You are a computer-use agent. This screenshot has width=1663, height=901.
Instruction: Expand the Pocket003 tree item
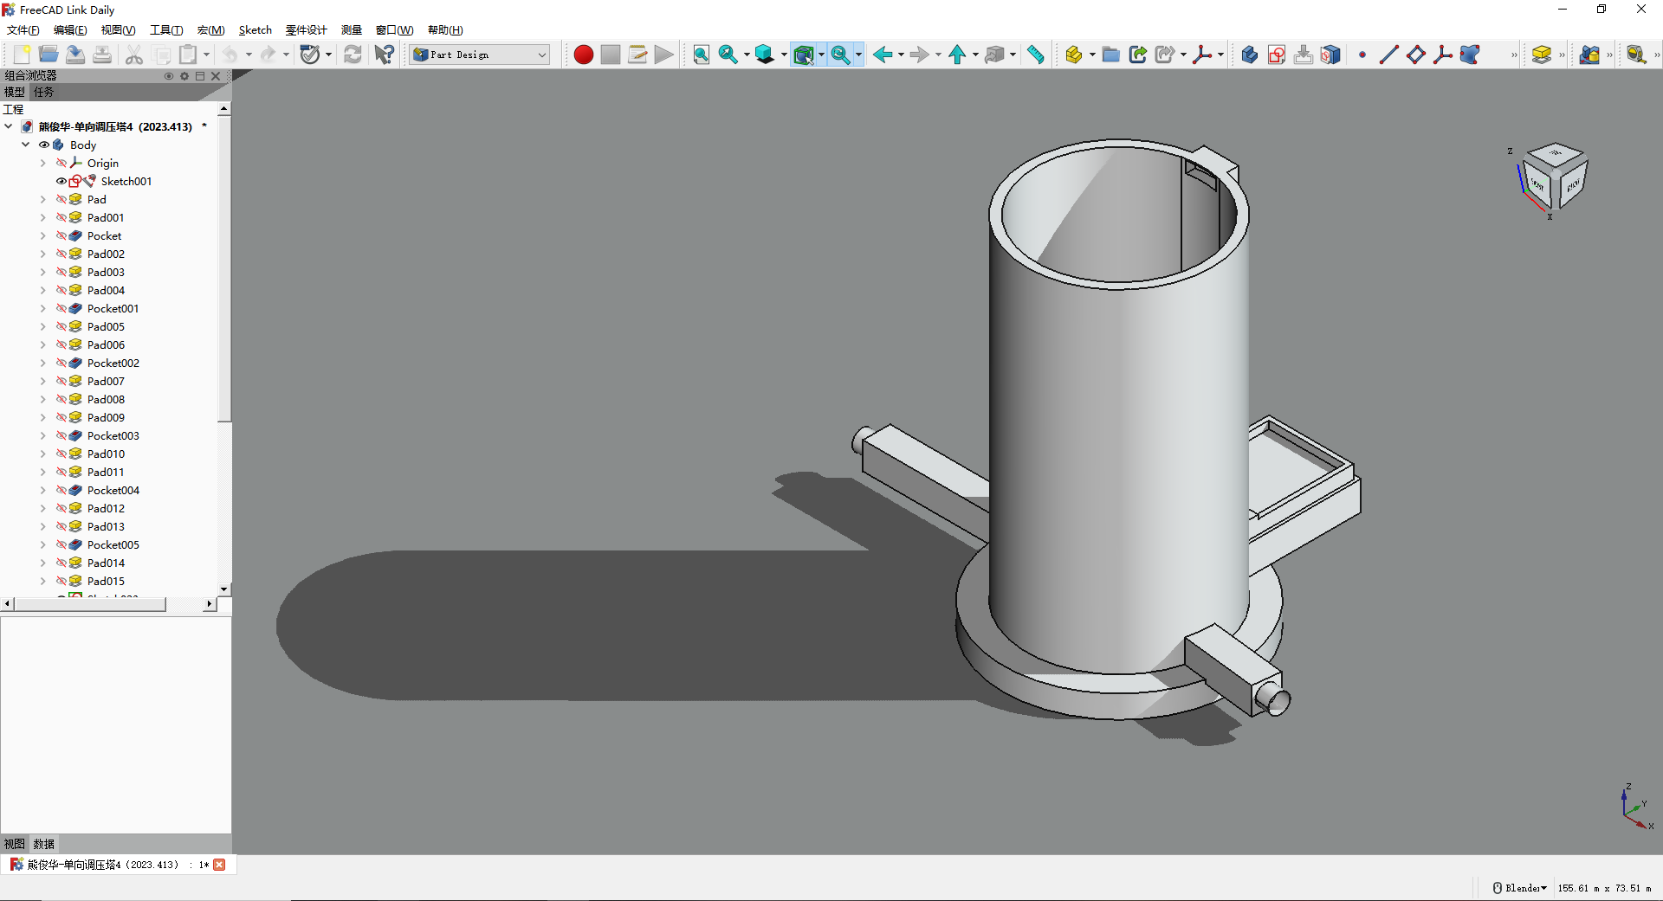pyautogui.click(x=42, y=435)
